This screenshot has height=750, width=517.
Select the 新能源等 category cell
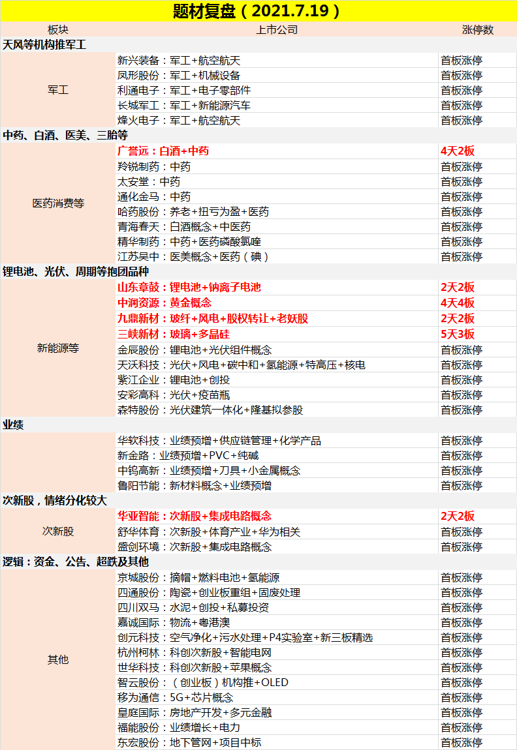[58, 348]
